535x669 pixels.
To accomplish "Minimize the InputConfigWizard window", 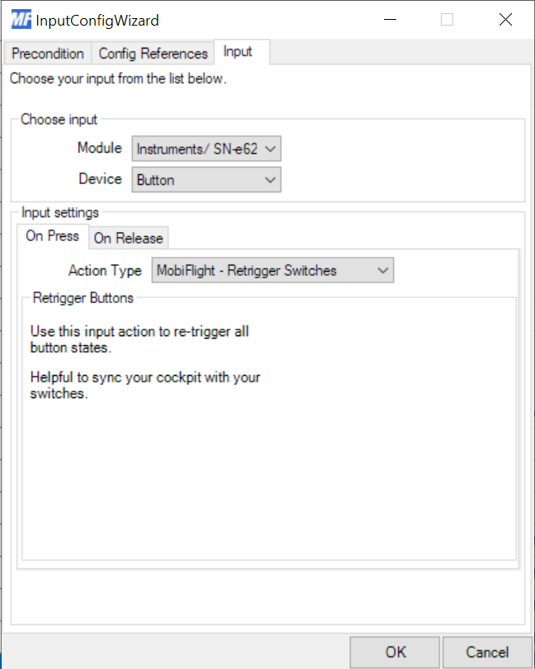I will tap(390, 20).
